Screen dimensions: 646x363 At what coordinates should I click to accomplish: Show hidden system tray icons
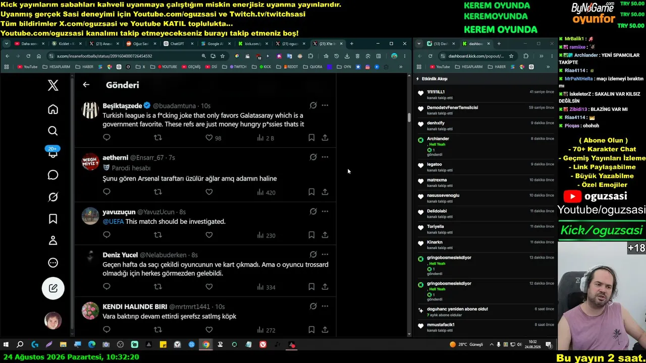click(492, 345)
